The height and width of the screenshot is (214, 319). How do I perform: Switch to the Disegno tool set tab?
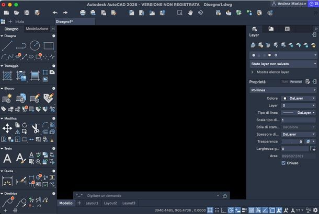pos(12,29)
